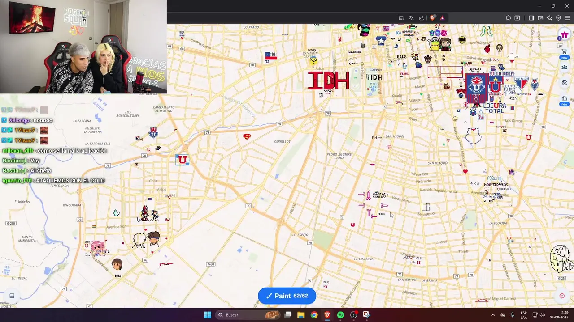Screen dimensions: 574x322
Task: Open the Leo AI sparkle icon
Action: click(549, 18)
